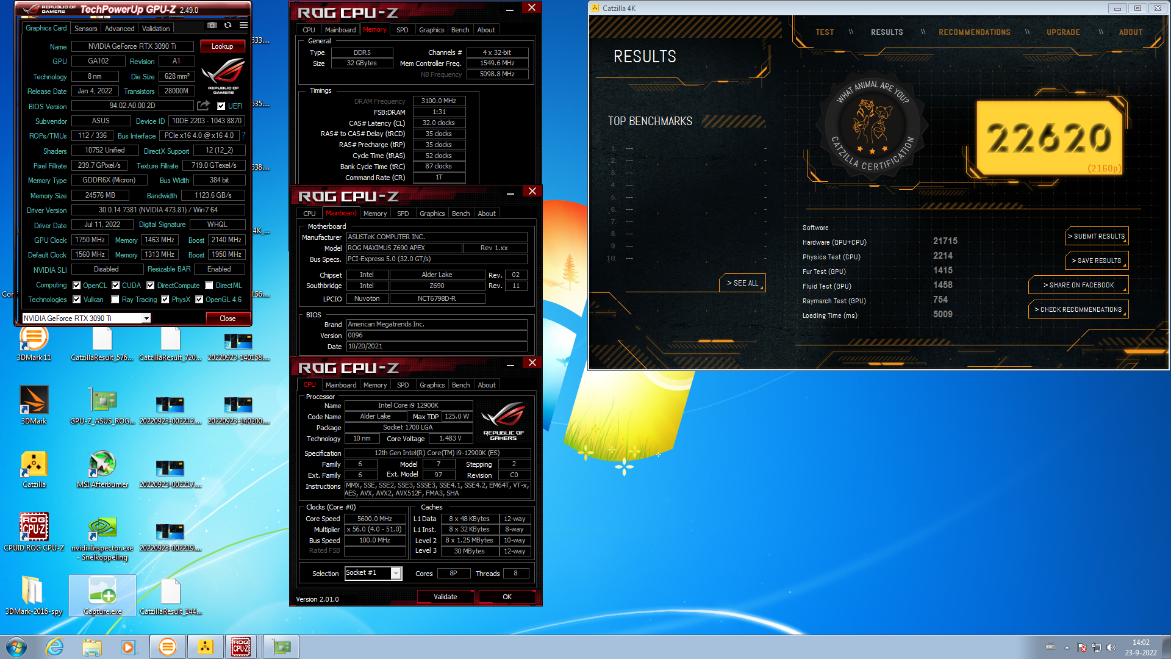Click SEE ALL under Top Benchmarks
The height and width of the screenshot is (659, 1171).
coord(742,283)
